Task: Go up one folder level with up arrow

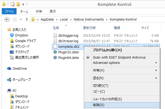Action: (27, 20)
